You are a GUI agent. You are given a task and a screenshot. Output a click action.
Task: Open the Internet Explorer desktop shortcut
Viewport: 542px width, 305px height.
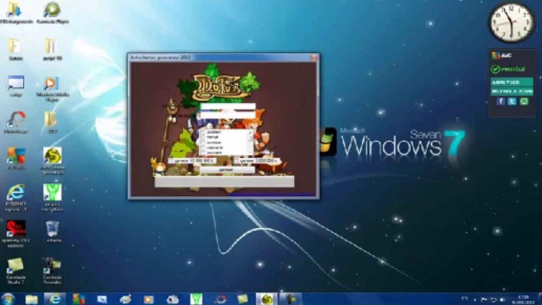(16, 198)
